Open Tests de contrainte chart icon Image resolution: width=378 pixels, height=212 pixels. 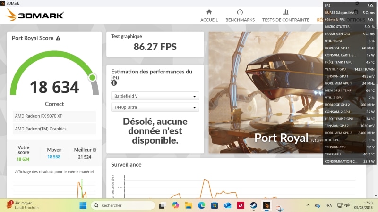(x=286, y=12)
